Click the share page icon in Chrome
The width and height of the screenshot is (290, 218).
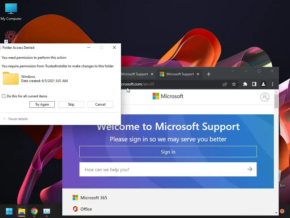(225, 84)
